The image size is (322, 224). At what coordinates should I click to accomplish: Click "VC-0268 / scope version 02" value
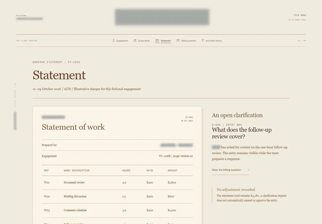pos(176,156)
